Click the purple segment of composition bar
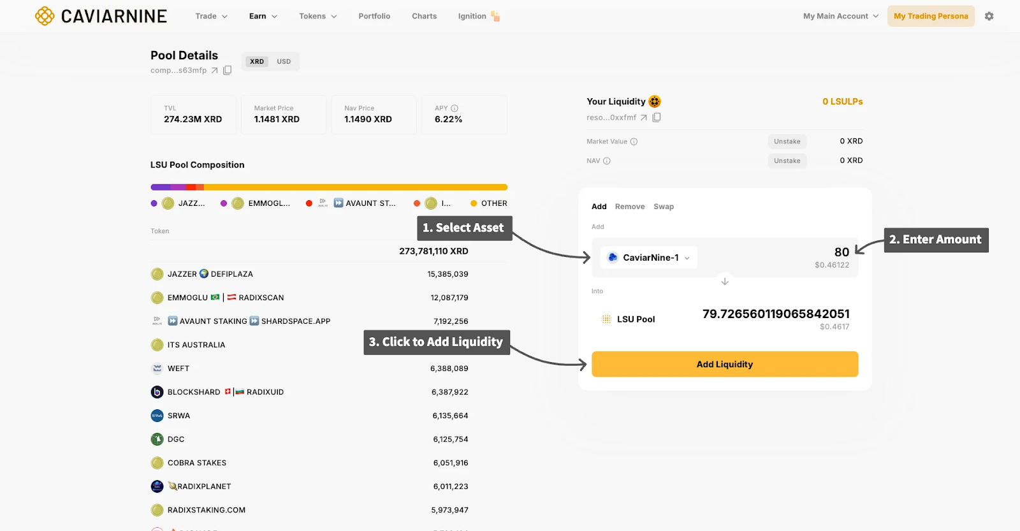Screen dimensions: 1020x531 point(161,187)
